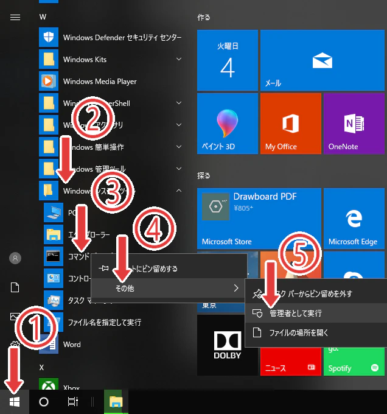This screenshot has width=387, height=414.
Task: Select スタートにピン留めする in context menu
Action: point(169,268)
